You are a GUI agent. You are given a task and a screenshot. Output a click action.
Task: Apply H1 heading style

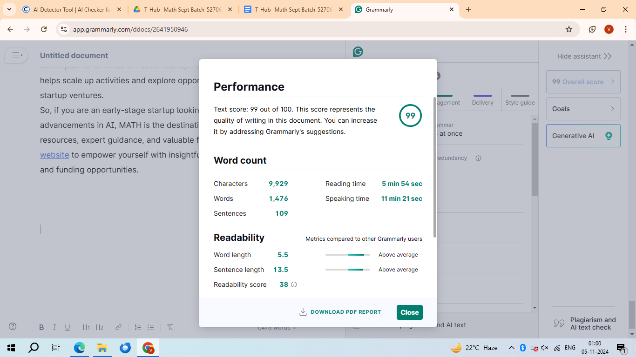(x=86, y=327)
